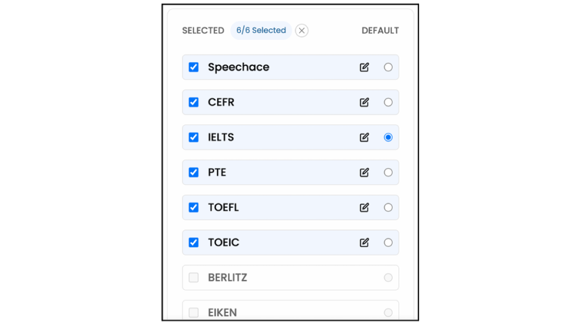The image size is (580, 326).
Task: Select CEFR as default radio option
Action: (x=388, y=102)
